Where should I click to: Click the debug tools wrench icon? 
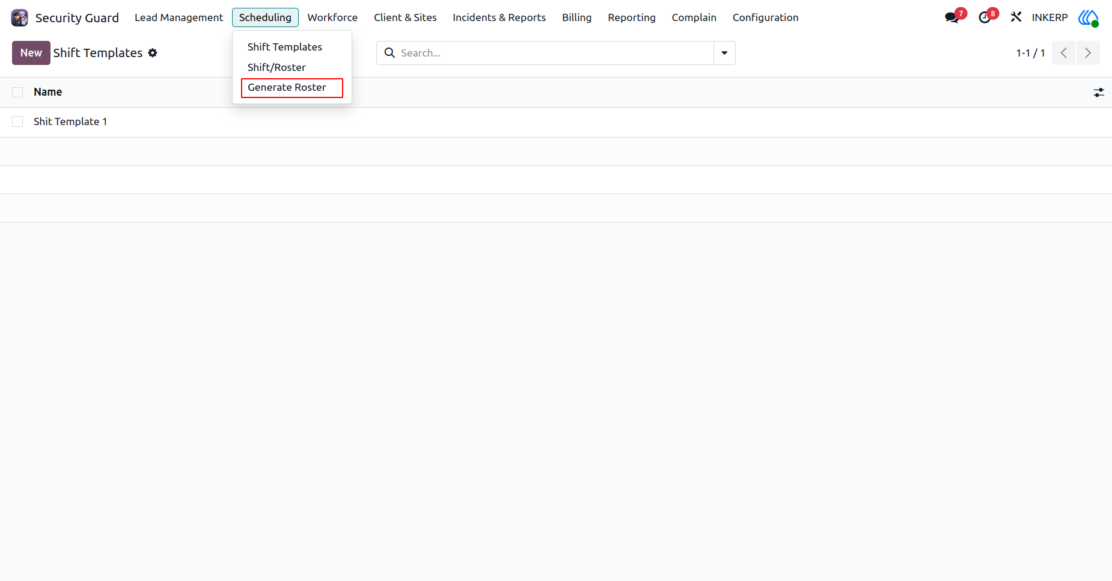1016,17
